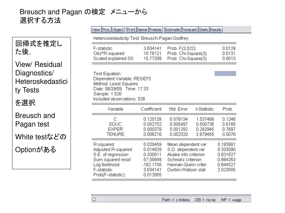Click the Path = c:¥data status entry
The height and width of the screenshot is (213, 285).
pos(176,200)
